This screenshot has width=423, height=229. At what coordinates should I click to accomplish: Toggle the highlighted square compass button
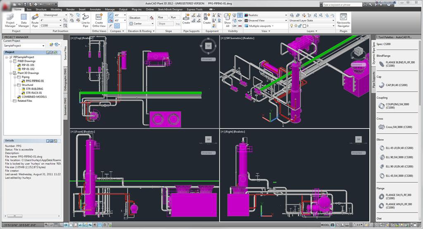point(117,26)
